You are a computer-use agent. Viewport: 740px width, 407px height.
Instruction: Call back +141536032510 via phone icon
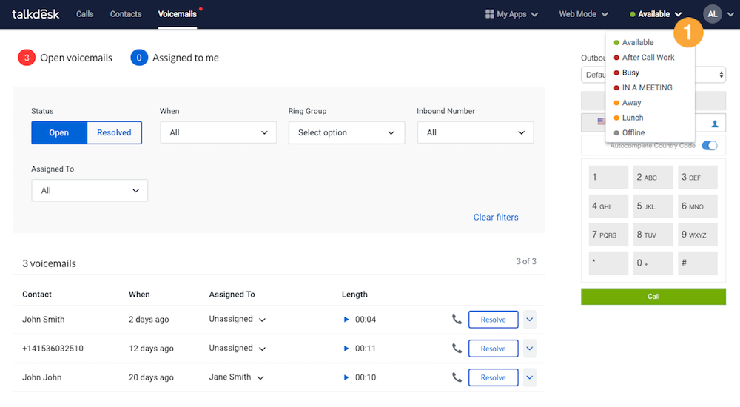457,349
